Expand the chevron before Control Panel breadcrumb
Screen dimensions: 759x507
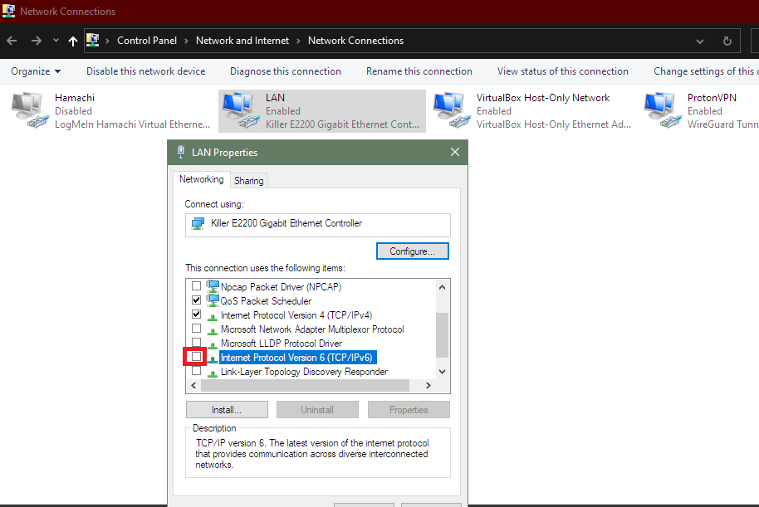pos(107,41)
